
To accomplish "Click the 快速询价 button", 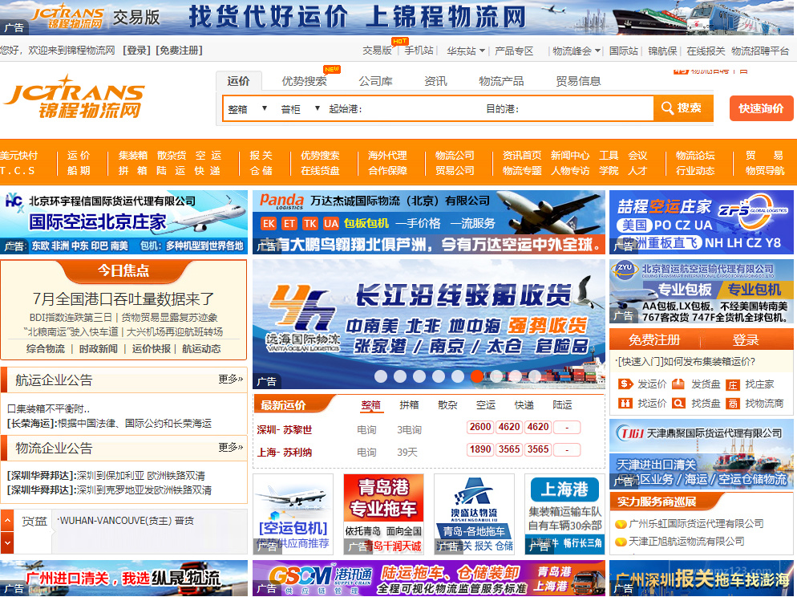I will pos(761,108).
